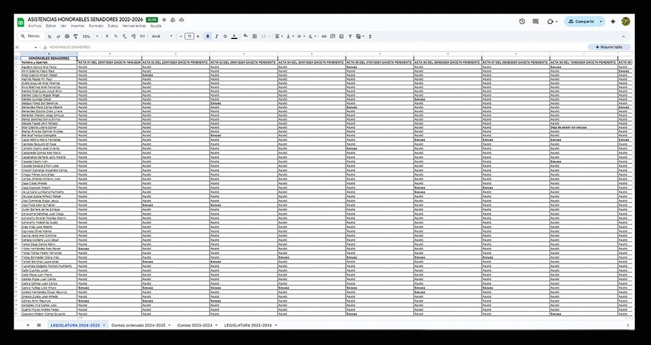Toggle italic formatting
This screenshot has width=651, height=345.
pos(216,36)
